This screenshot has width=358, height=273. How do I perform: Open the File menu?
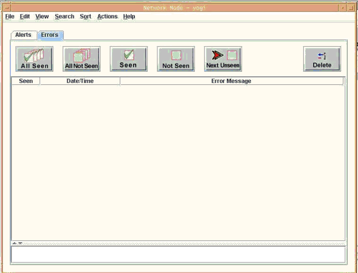10,17
